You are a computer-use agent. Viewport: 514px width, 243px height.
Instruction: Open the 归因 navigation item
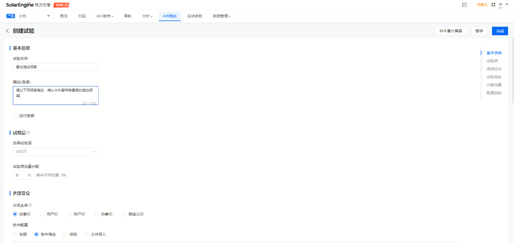82,16
